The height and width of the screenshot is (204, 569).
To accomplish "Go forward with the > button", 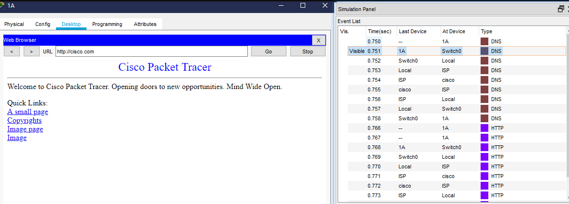I will coord(31,51).
